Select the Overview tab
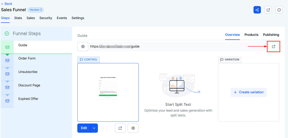This screenshot has height=138, width=288. pyautogui.click(x=232, y=35)
